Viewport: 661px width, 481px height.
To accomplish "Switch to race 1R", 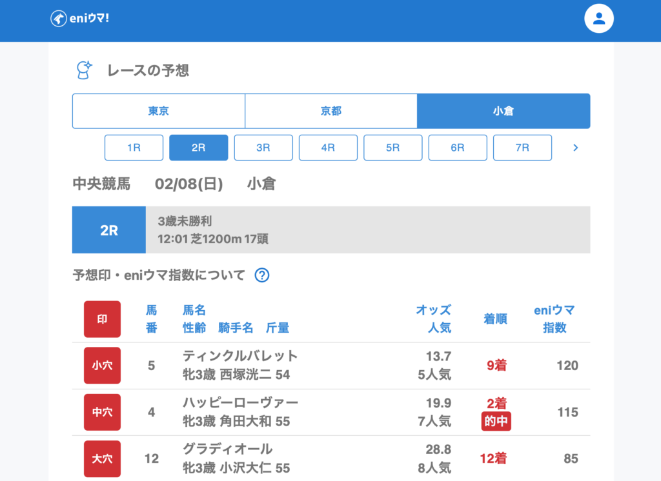I will (134, 148).
